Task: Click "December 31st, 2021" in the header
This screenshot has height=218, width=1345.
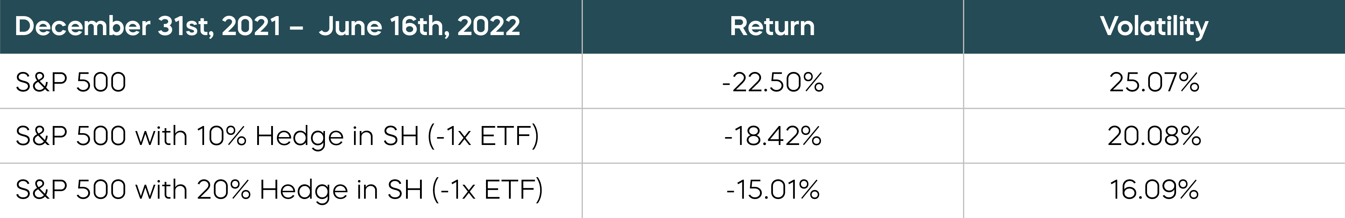Action: (x=148, y=26)
